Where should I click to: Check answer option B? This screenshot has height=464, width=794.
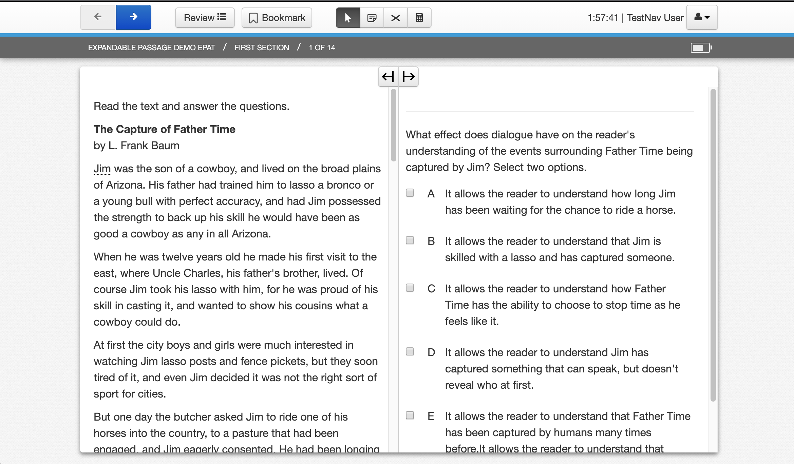point(410,240)
